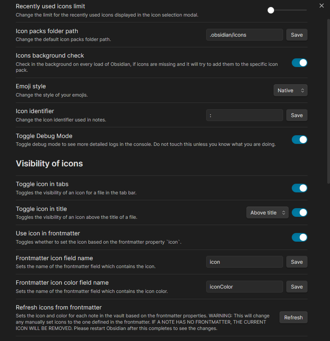Disable icon visibility in tabs
Image resolution: width=330 pixels, height=341 pixels.
click(x=299, y=188)
